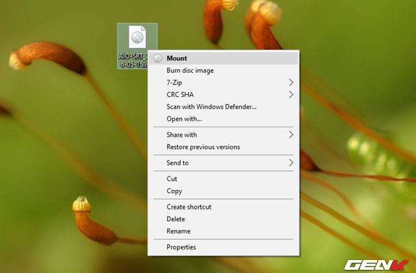Viewport: 416px width, 273px height.
Task: Expand the CRC SHA submenu arrow
Action: click(x=291, y=95)
